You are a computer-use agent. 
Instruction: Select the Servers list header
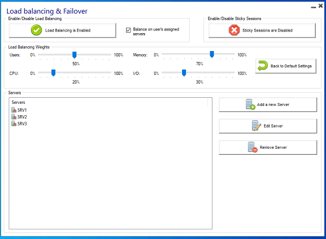(x=18, y=103)
